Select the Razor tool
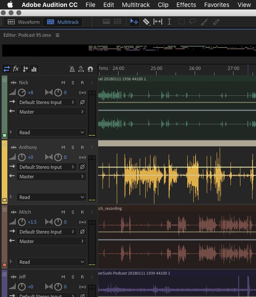The image size is (256, 297). [x=146, y=22]
